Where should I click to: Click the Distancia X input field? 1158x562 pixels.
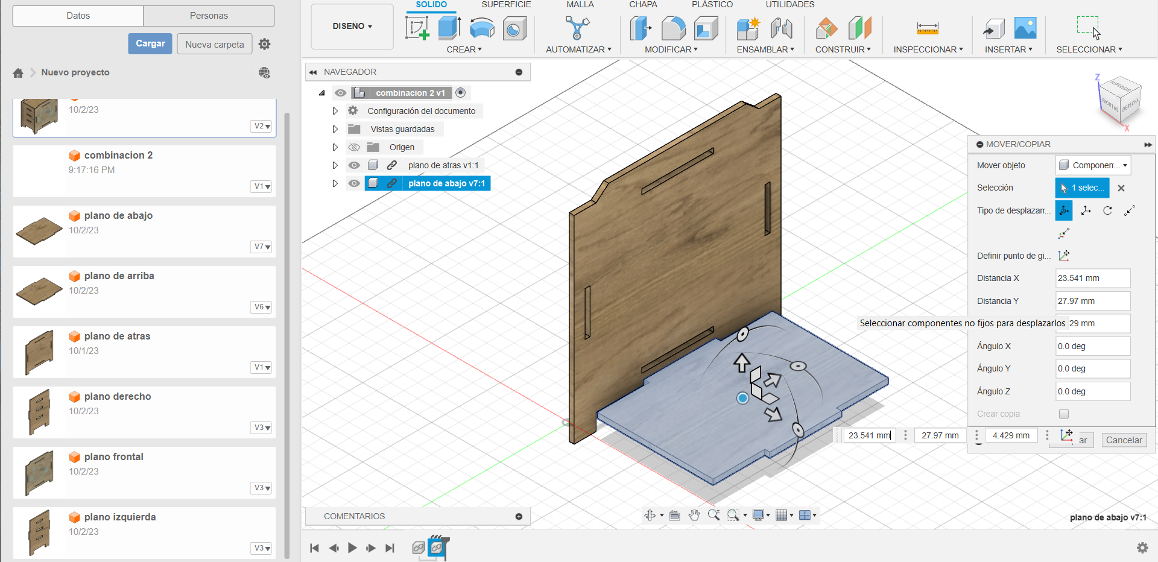coord(1093,278)
